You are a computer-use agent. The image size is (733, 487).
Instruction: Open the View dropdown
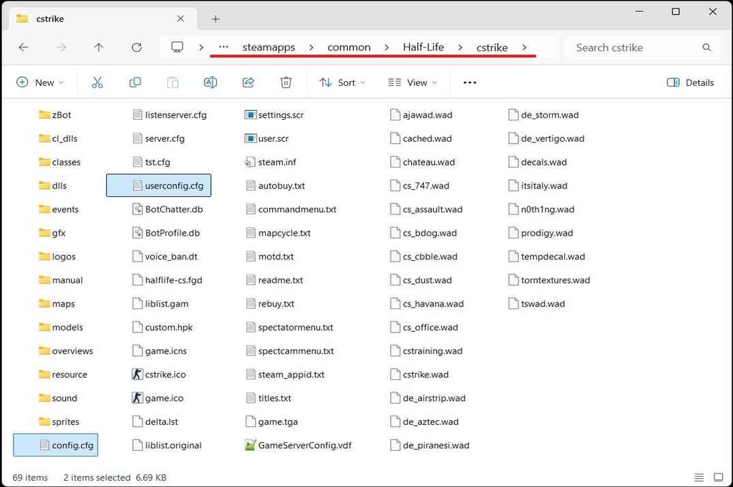click(x=413, y=82)
